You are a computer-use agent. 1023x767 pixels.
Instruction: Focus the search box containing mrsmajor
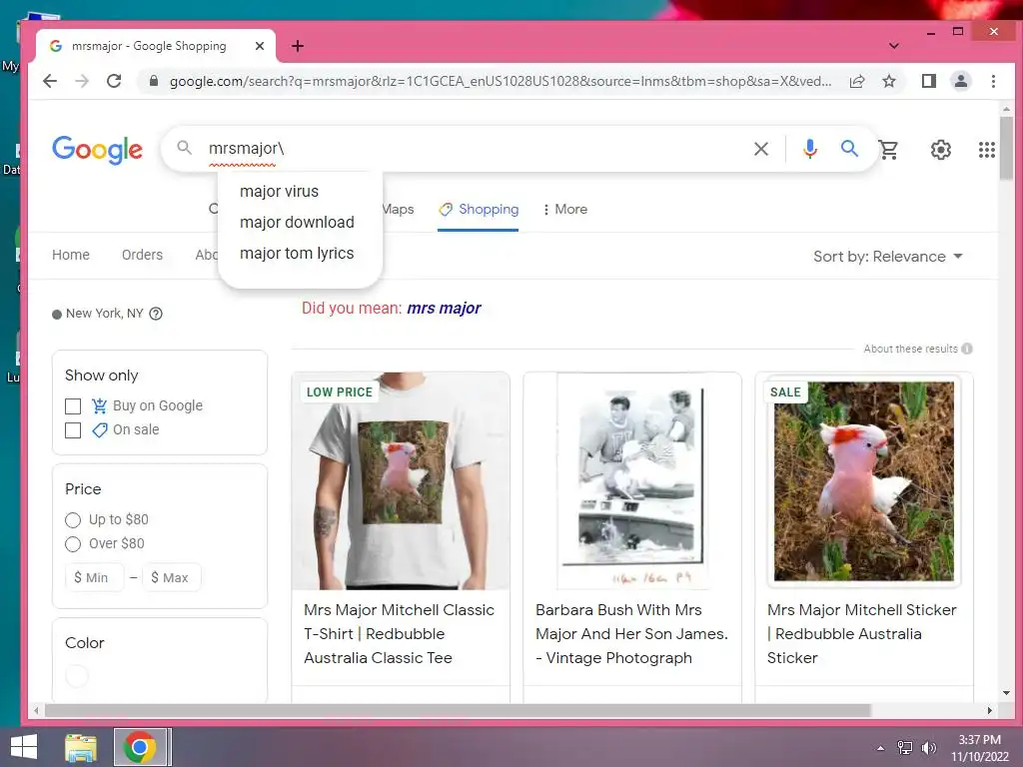[x=477, y=149]
